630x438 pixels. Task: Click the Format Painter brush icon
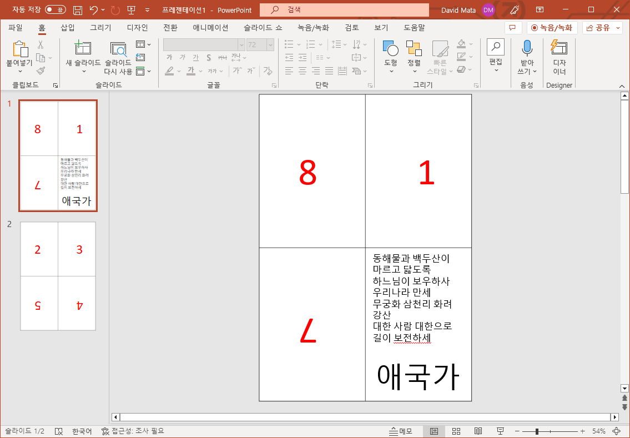point(41,71)
